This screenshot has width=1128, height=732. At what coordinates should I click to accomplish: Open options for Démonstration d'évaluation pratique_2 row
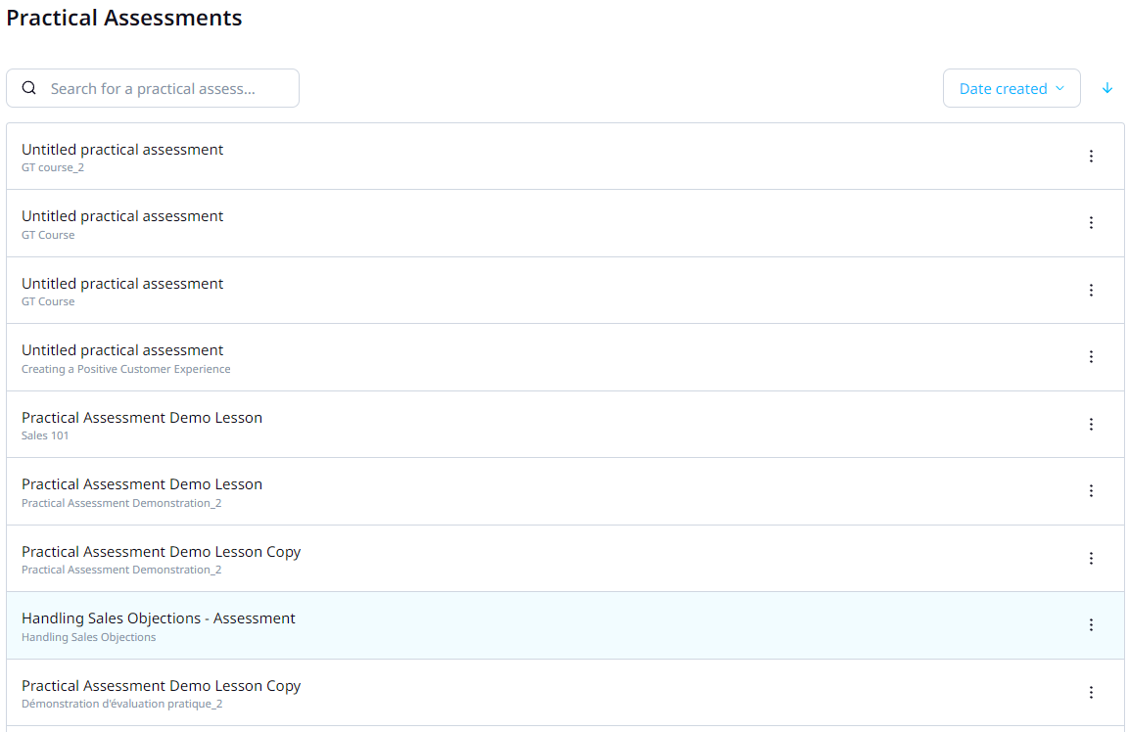click(1091, 693)
